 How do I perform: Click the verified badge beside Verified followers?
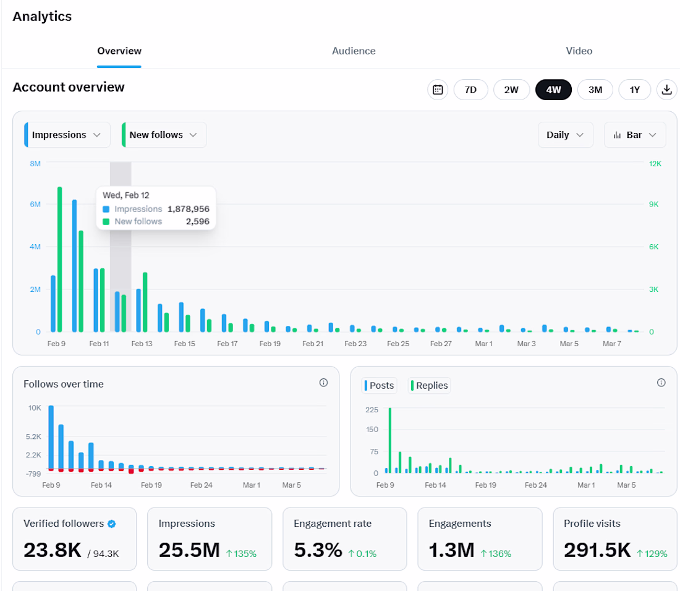tap(111, 524)
